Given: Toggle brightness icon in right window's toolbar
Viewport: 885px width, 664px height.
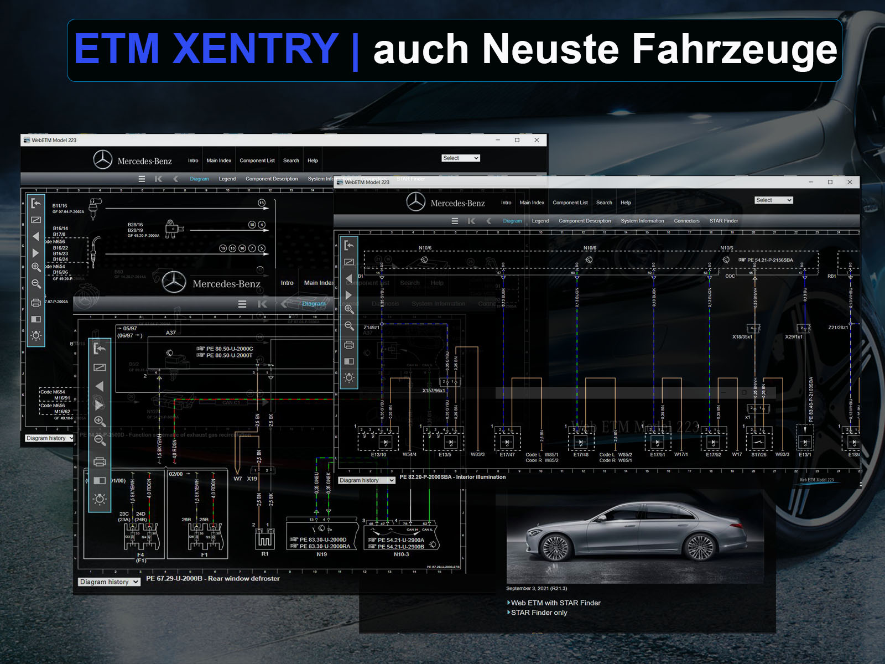Looking at the screenshot, I should 349,377.
